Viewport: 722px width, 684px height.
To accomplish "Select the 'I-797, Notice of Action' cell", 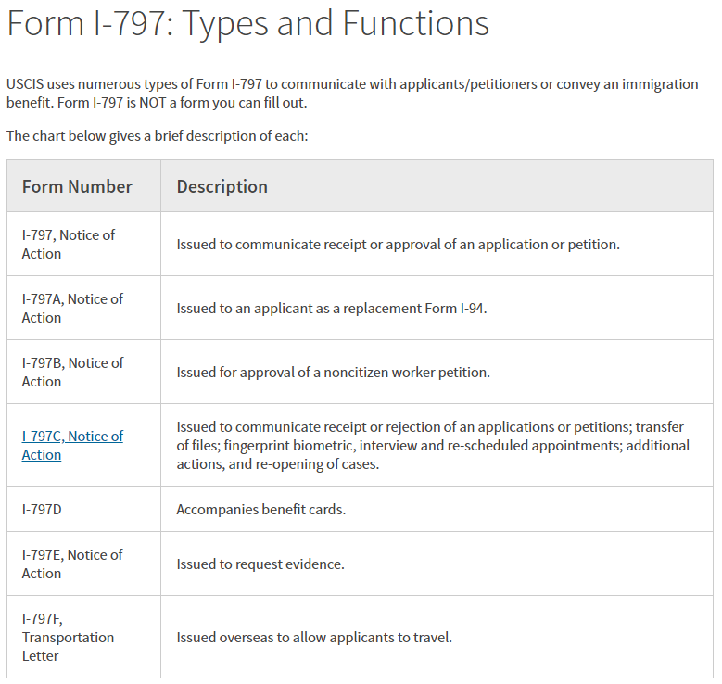I will point(69,244).
